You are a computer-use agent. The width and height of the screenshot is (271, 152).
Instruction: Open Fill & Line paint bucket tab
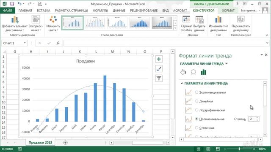pyautogui.click(x=183, y=72)
